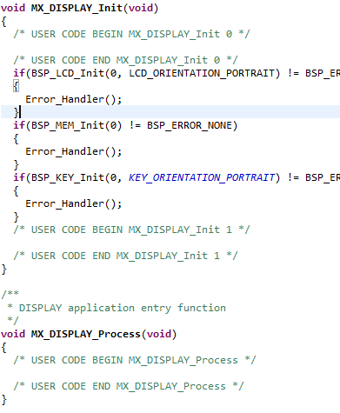
Task: Click the italic blue KEY_ORIENTATION_PORTRAIT macro
Action: click(202, 177)
